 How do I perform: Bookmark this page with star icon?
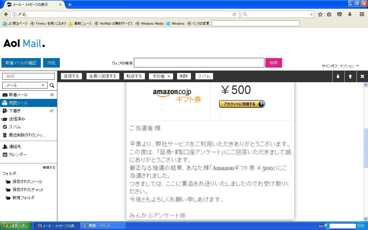click(x=320, y=14)
